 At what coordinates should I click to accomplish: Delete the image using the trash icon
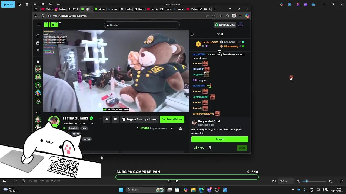tap(27, 4)
